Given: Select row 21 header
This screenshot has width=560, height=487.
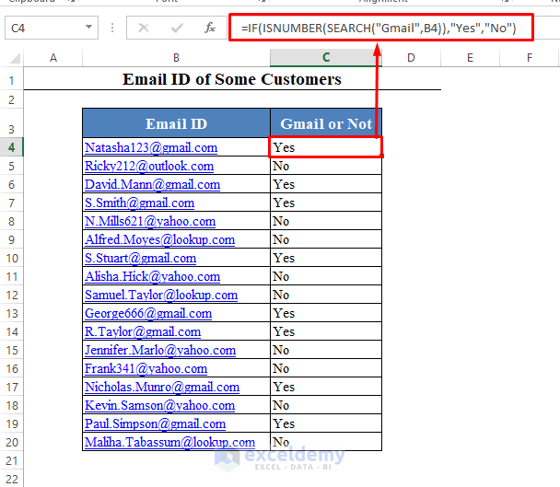Looking at the screenshot, I should 11,460.
